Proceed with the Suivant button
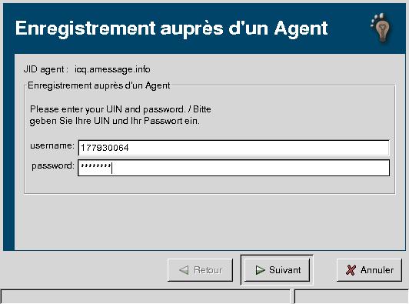 (277, 270)
